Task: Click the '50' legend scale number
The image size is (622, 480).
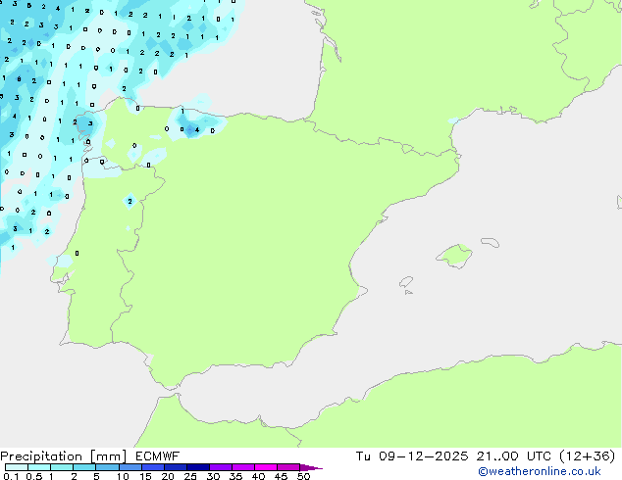Action: pyautogui.click(x=303, y=476)
